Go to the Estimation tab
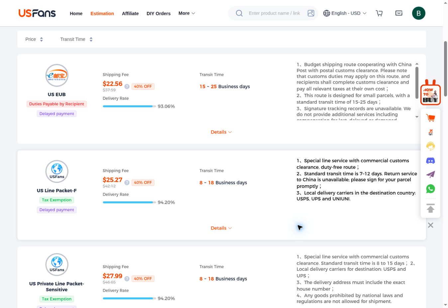The image size is (448, 308). pyautogui.click(x=102, y=14)
